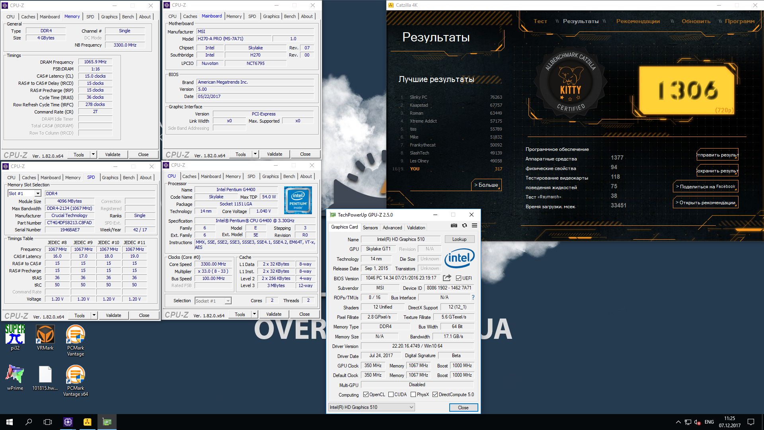
Task: Click the Сохранить результат button
Action: [x=717, y=170]
